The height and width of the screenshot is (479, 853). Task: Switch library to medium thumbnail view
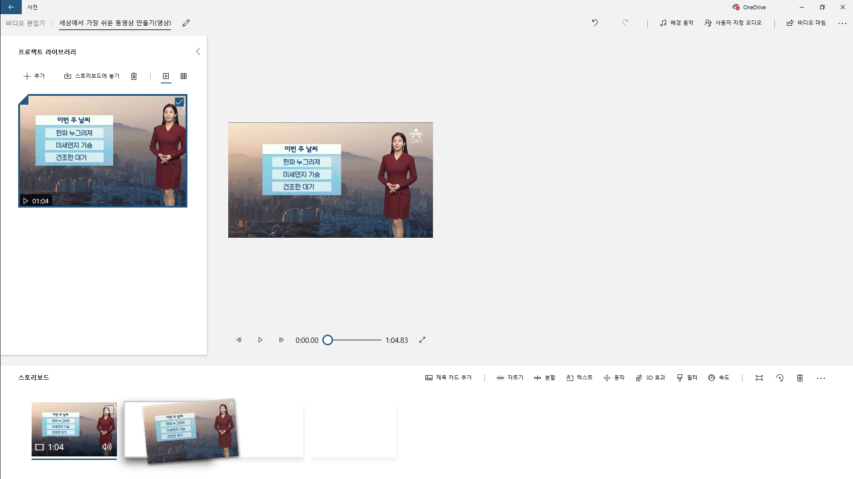(166, 76)
